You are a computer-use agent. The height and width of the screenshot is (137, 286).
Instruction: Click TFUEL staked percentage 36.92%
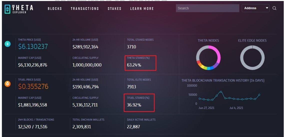click(134, 105)
